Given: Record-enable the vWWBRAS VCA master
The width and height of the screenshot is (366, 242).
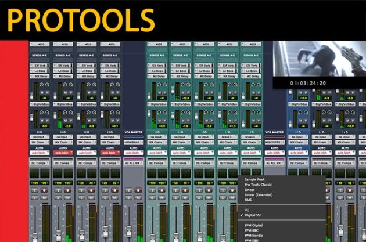Looking at the screenshot, I should (138, 190).
